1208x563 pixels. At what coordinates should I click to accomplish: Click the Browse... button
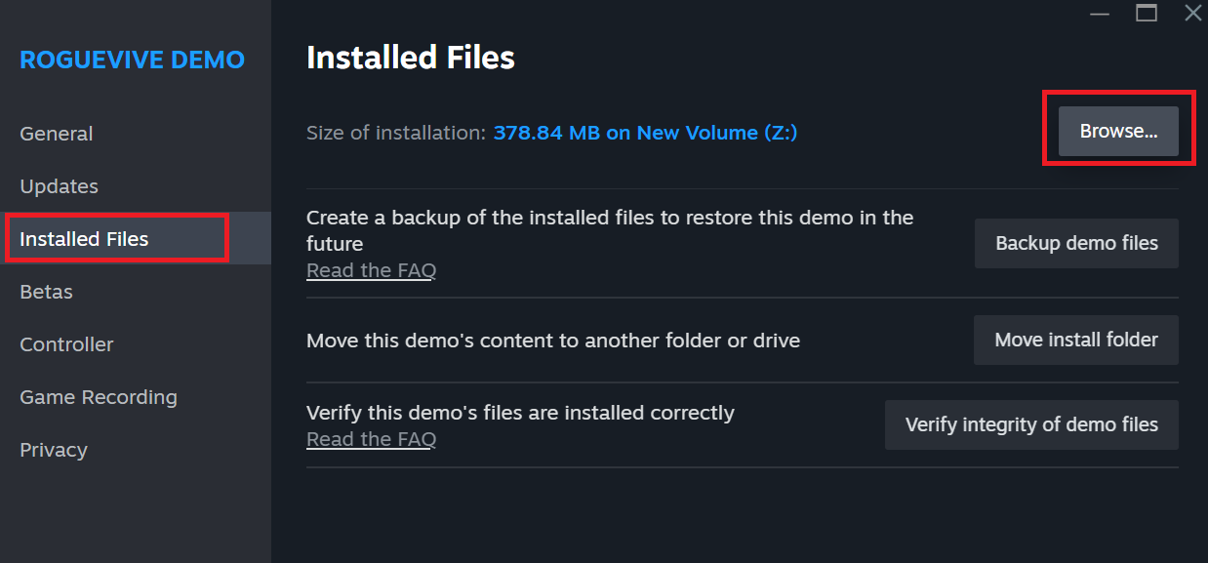point(1118,132)
